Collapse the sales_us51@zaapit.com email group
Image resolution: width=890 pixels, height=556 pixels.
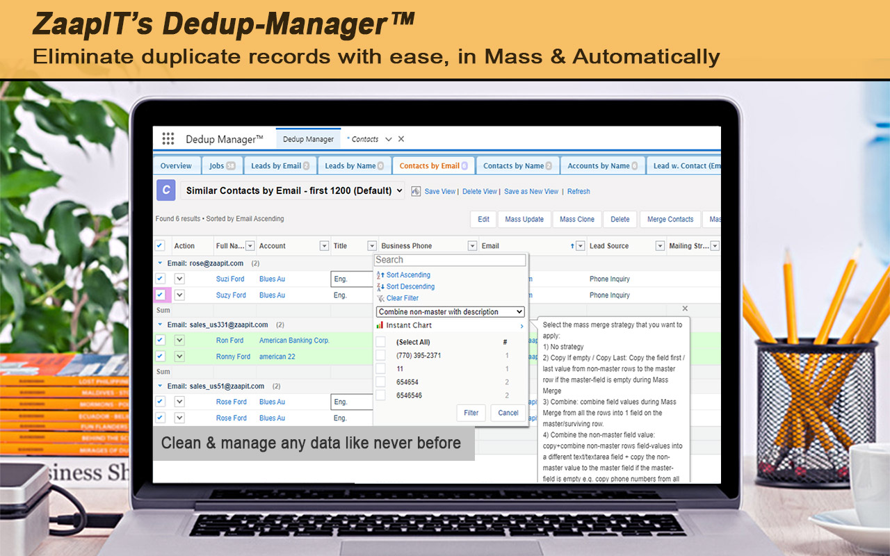(161, 386)
